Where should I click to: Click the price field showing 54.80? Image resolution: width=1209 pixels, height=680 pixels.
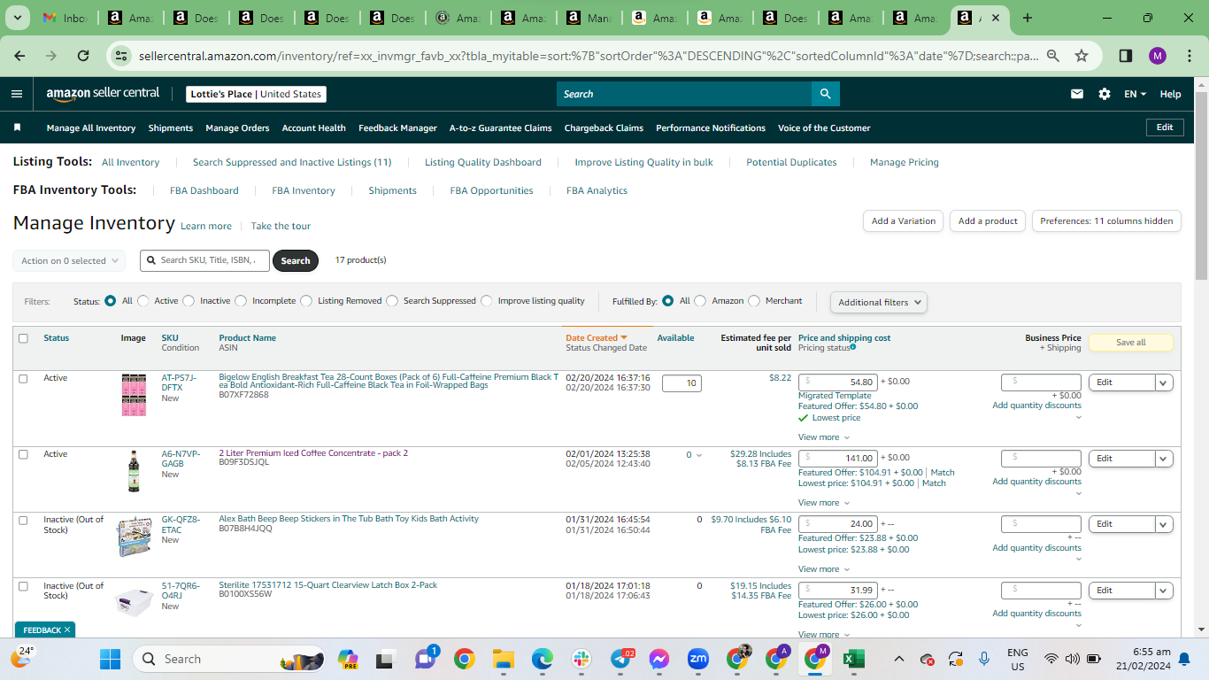pyautogui.click(x=837, y=382)
